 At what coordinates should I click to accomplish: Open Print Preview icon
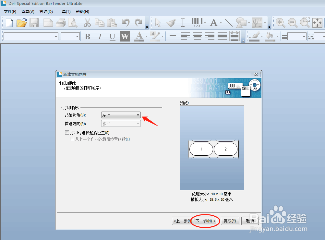point(73,23)
